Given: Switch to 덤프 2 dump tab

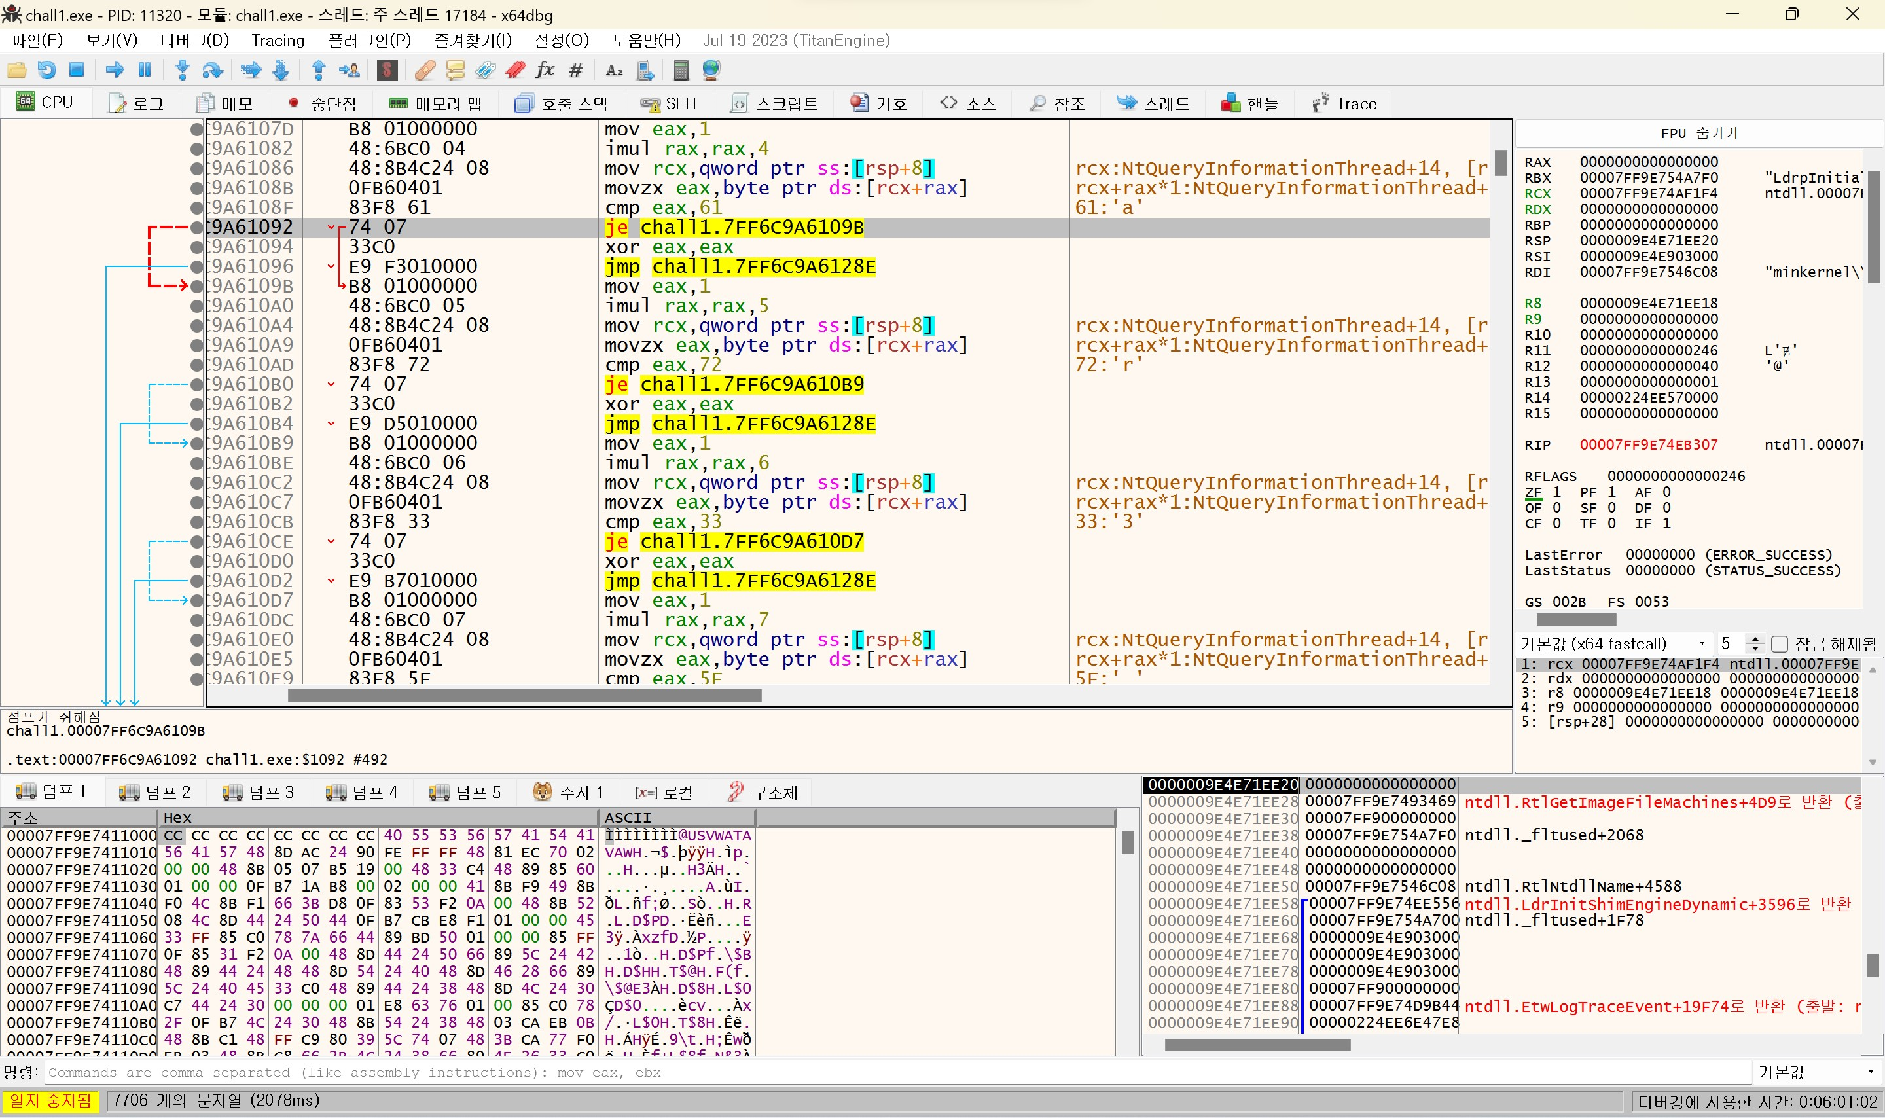Looking at the screenshot, I should pos(155,792).
